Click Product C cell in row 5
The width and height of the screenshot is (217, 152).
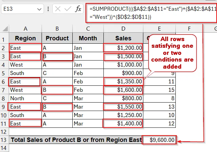[x=57, y=73]
